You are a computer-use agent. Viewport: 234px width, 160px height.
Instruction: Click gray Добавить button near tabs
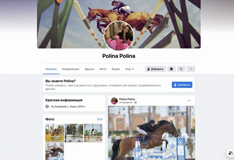click(155, 69)
